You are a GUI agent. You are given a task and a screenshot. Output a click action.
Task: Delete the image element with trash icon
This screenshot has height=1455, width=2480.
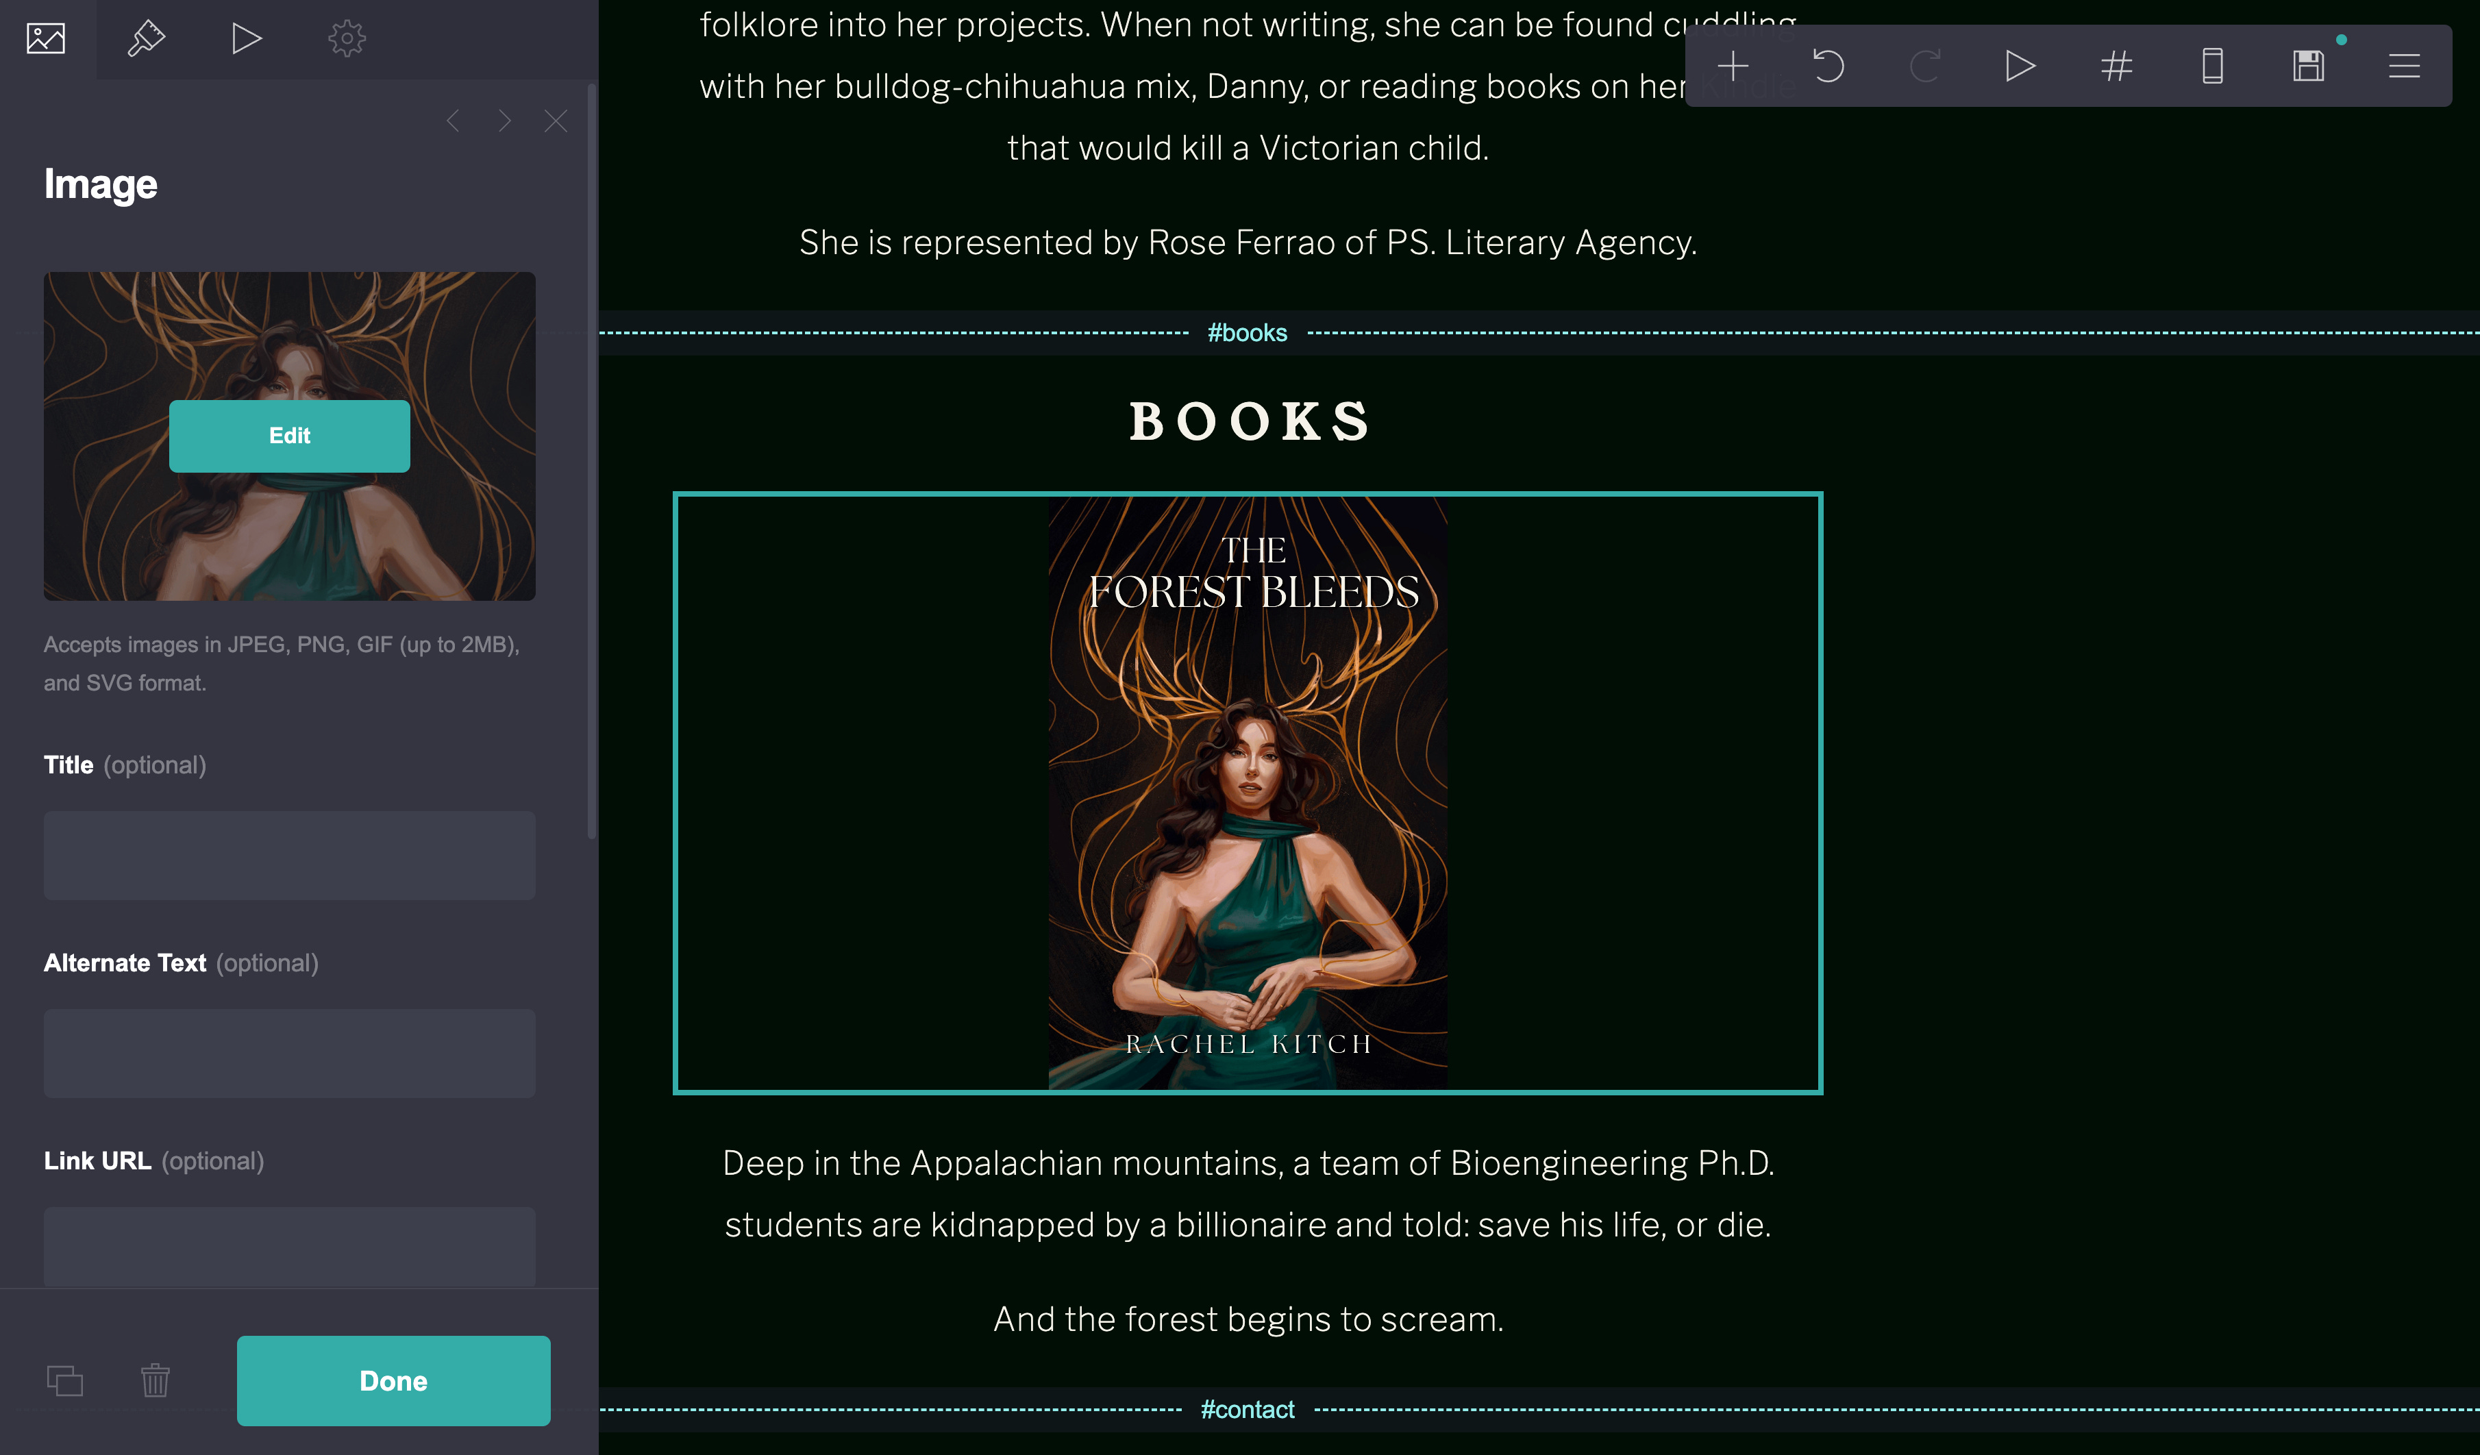pyautogui.click(x=156, y=1380)
